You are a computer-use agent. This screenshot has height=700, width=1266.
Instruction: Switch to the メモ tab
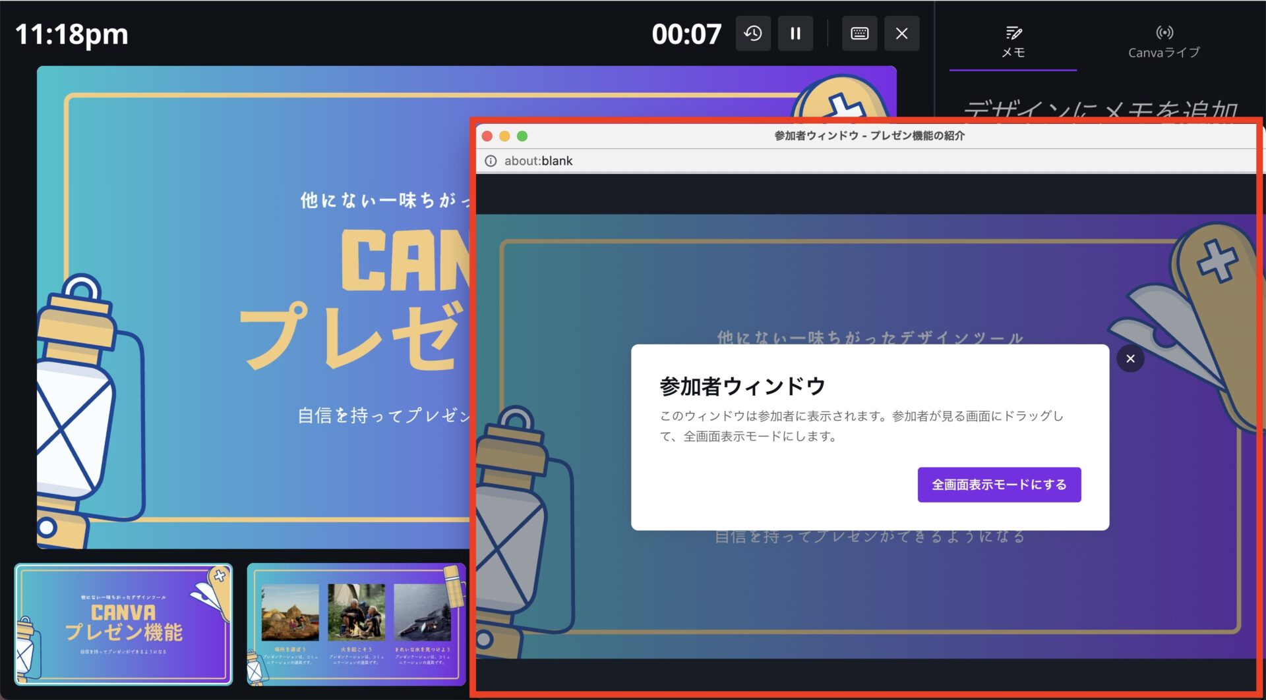(1013, 42)
